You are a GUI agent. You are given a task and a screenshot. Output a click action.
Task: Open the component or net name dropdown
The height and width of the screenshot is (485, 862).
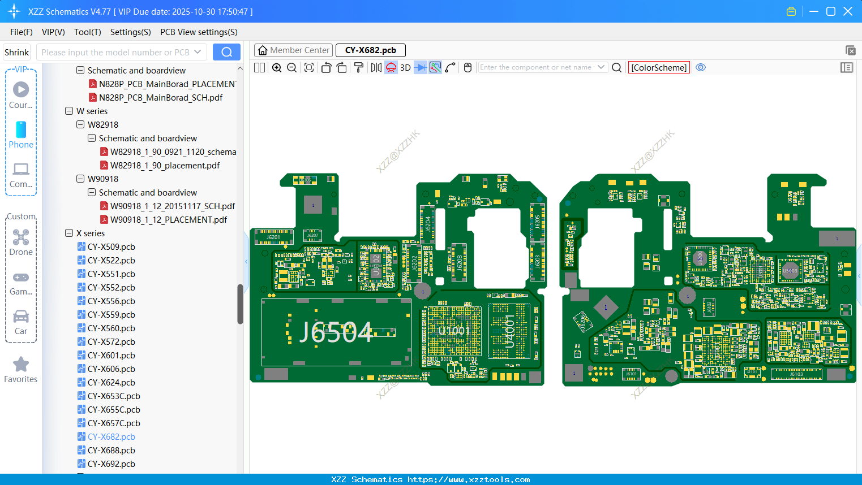(601, 67)
